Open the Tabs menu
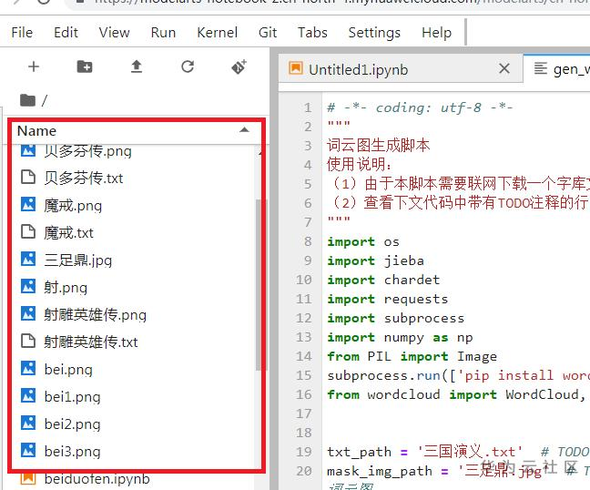Image resolution: width=590 pixels, height=490 pixels. point(312,33)
